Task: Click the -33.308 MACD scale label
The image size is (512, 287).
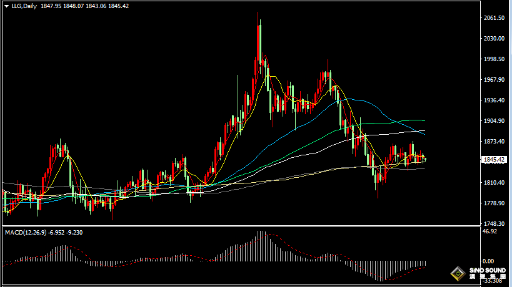Action: pos(493,281)
